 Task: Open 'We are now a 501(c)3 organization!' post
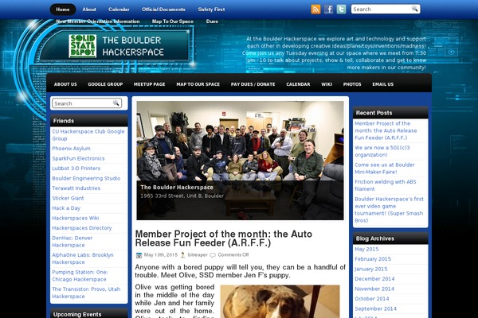[382, 151]
